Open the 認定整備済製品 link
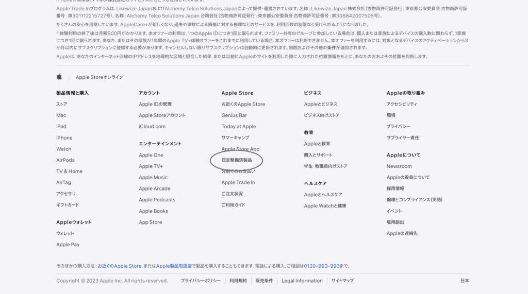This screenshot has height=294, width=528. pyautogui.click(x=237, y=160)
